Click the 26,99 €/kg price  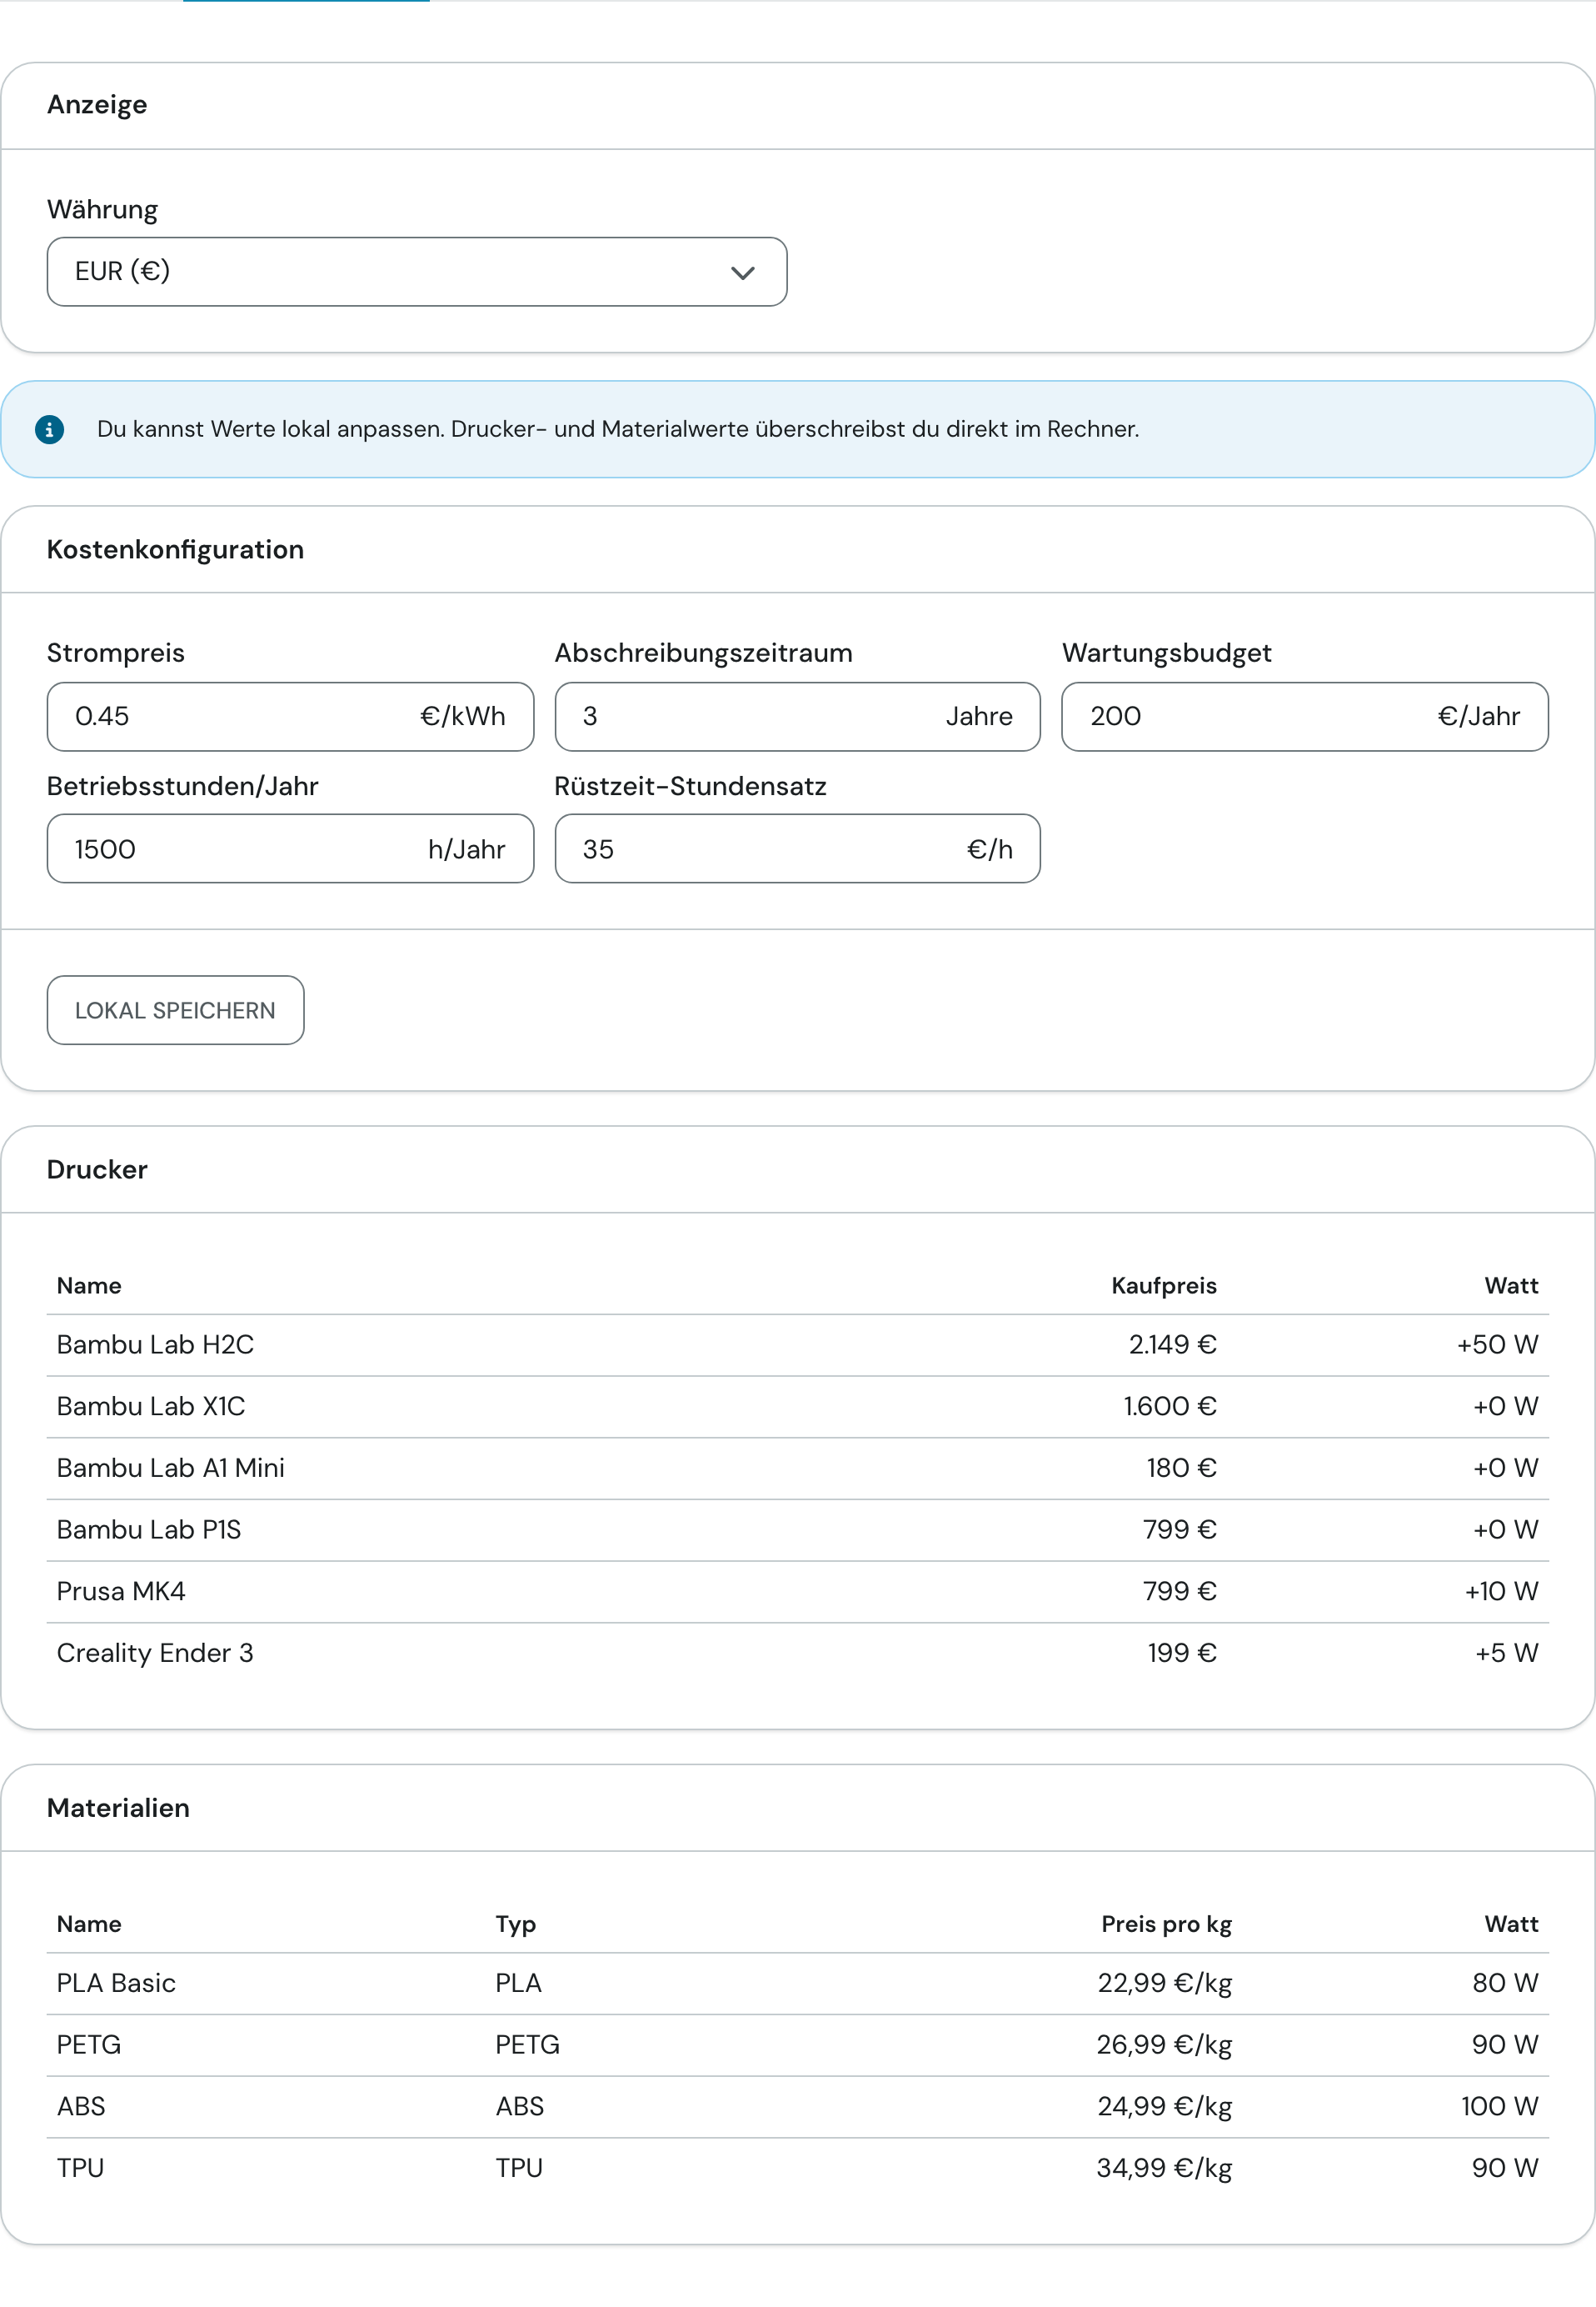(1164, 2045)
